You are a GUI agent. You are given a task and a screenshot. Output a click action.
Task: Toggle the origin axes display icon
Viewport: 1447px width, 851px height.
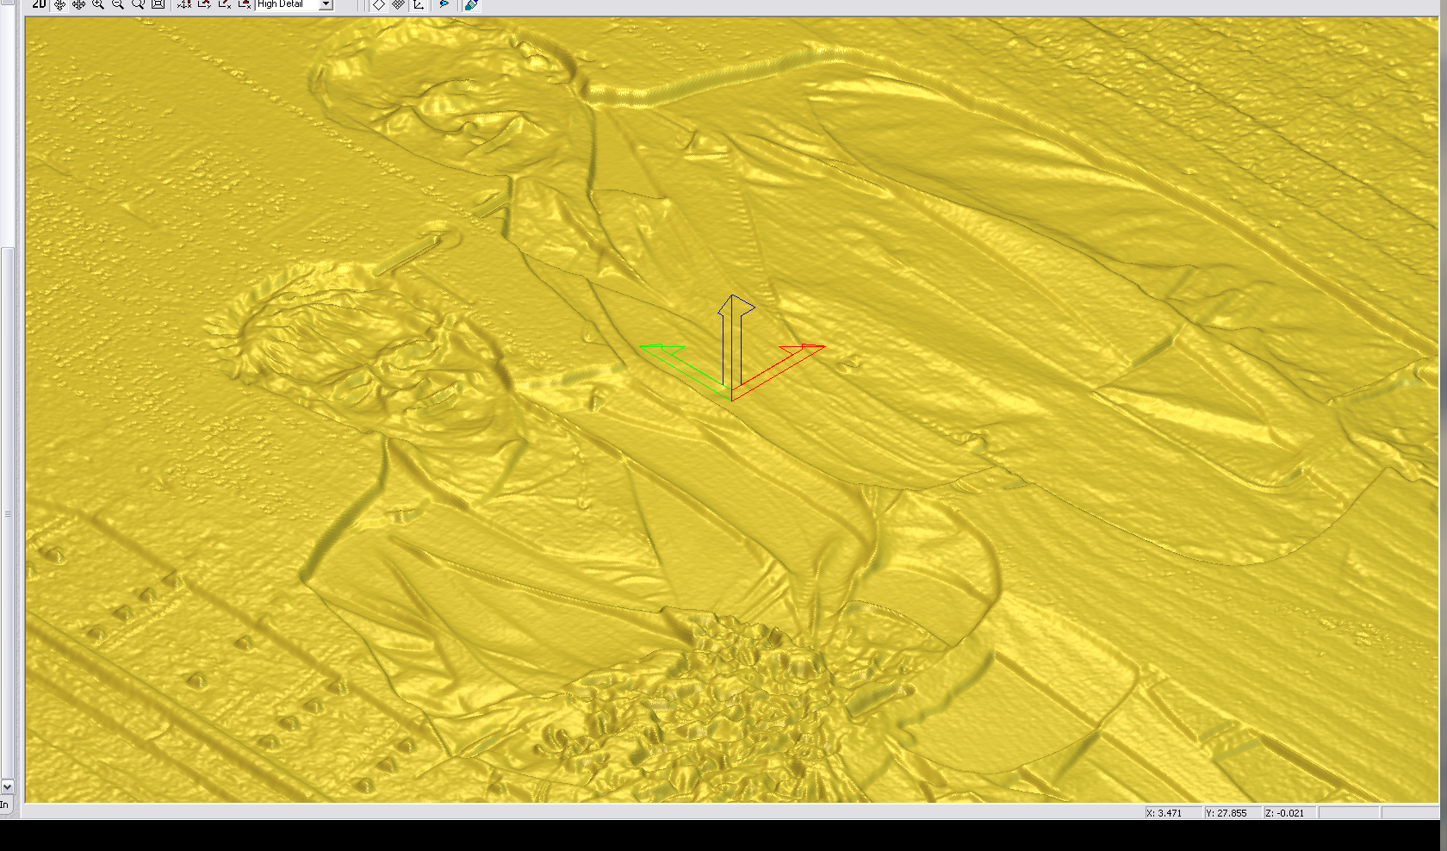[419, 4]
